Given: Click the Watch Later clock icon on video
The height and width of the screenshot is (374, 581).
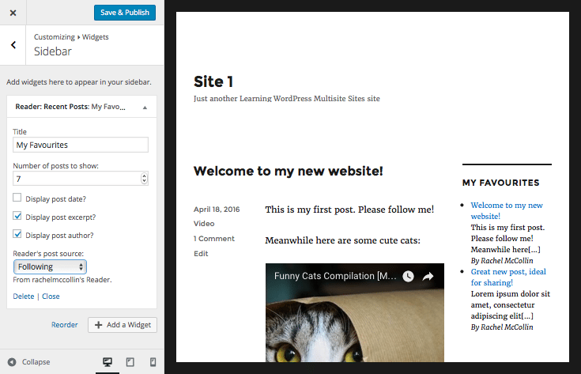Looking at the screenshot, I should coord(408,276).
